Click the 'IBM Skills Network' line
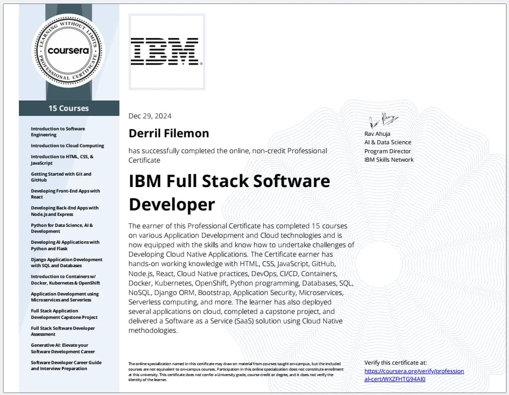Image resolution: width=509 pixels, height=395 pixels. pyautogui.click(x=389, y=160)
